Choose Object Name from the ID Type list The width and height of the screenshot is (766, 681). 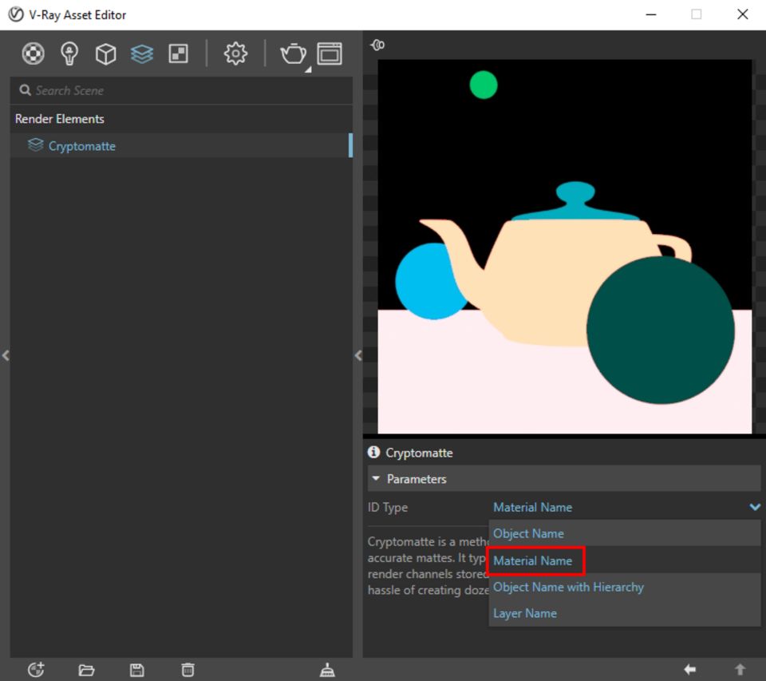(x=528, y=533)
